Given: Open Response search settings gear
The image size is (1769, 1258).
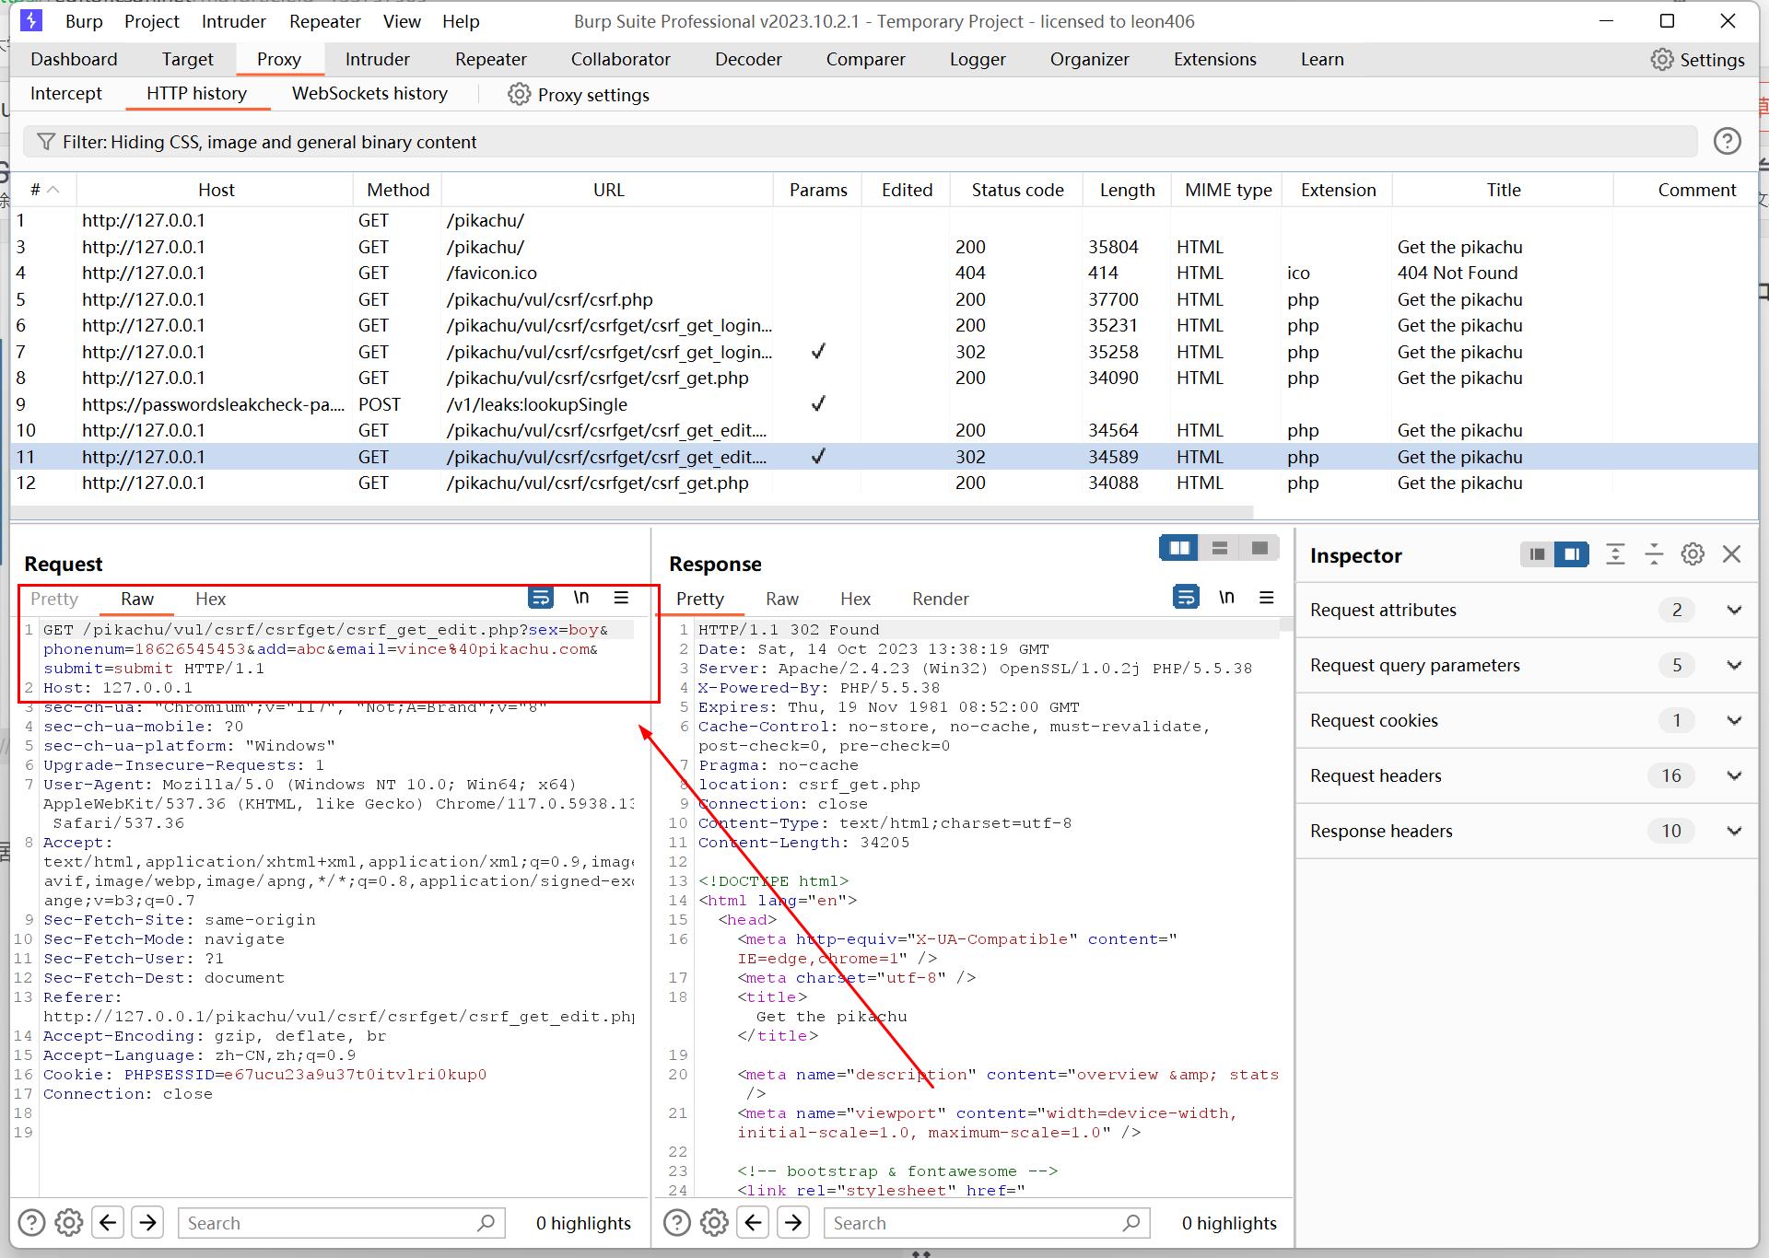Looking at the screenshot, I should coord(715,1223).
